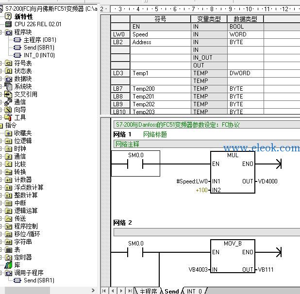
Task: Select the CPU 226 REL 02.01 icon
Action: tap(8, 24)
